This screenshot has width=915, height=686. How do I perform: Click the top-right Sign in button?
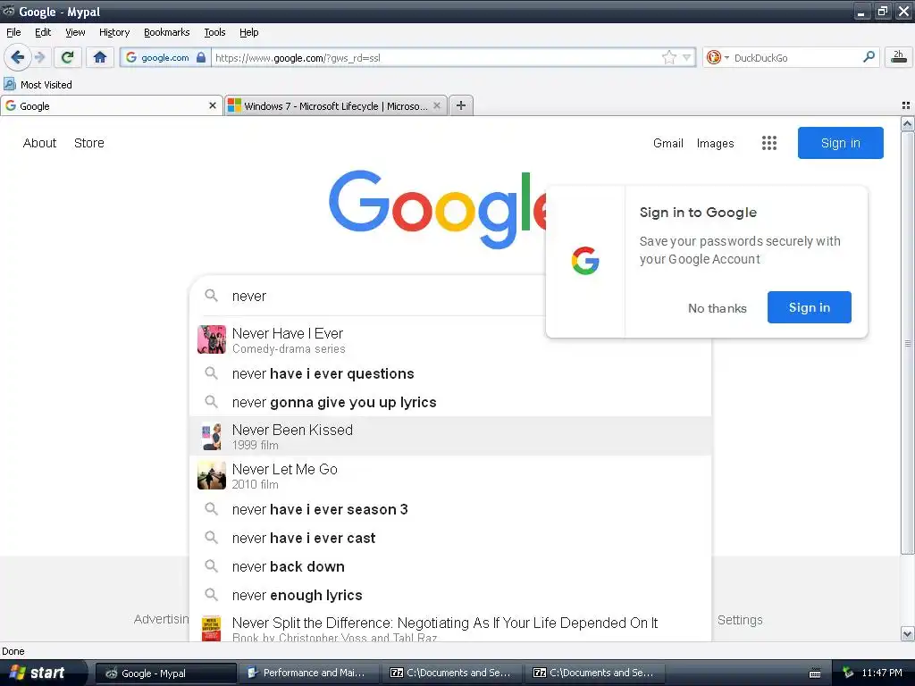(840, 143)
